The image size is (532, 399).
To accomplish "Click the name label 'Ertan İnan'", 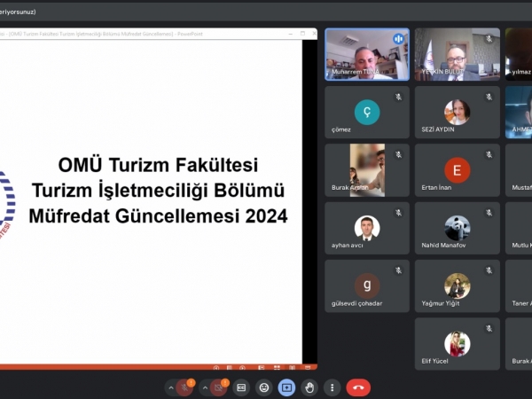I will click(436, 187).
